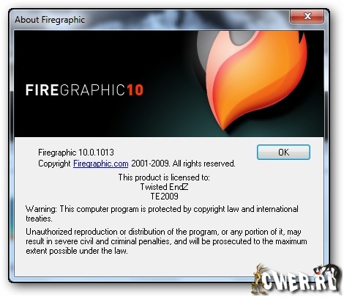This screenshot has height=297, width=344.
Task: Click the bold FIRE part of wordmark
Action: pos(42,89)
